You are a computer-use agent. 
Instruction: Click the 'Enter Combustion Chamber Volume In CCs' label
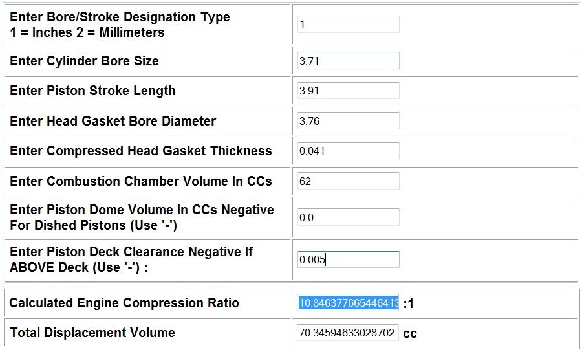pyautogui.click(x=141, y=181)
